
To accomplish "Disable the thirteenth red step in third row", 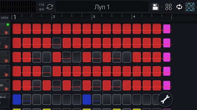I will point(137,57).
